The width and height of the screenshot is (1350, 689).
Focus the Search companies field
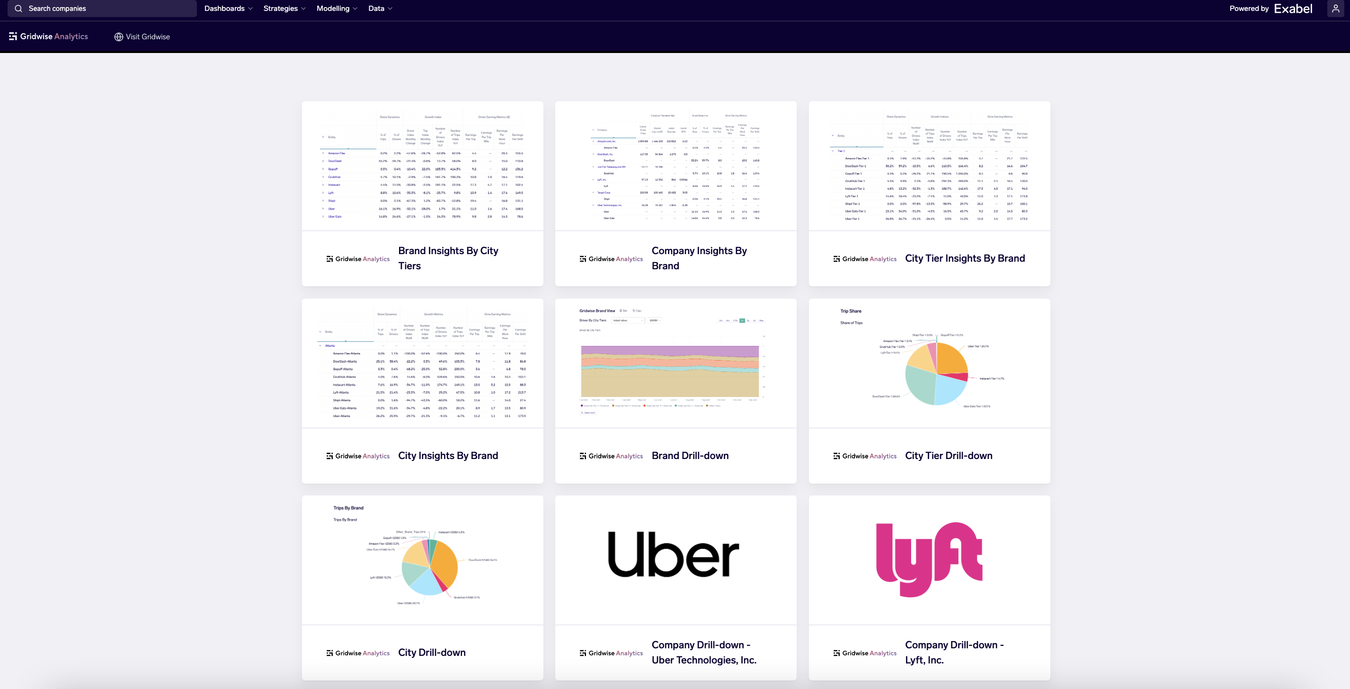(102, 9)
